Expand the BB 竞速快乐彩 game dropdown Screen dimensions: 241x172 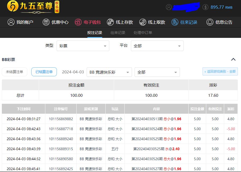(109, 72)
